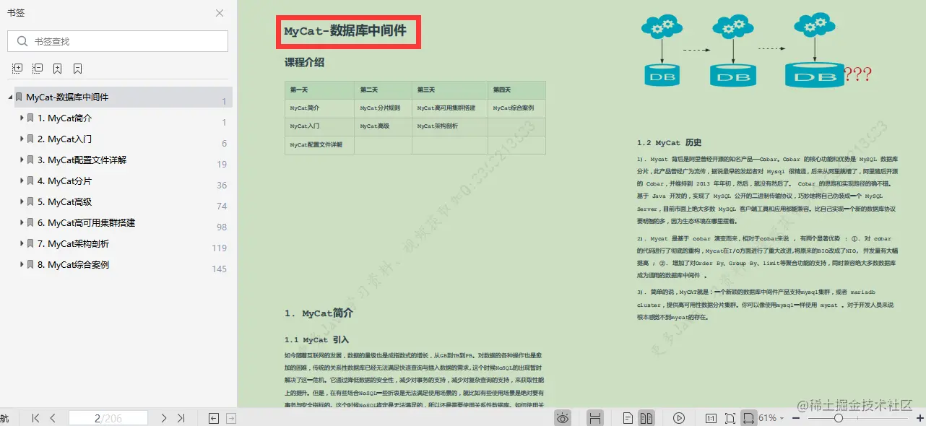Collapse all bookmarks in sidebar
The height and width of the screenshot is (426, 926).
click(x=37, y=68)
